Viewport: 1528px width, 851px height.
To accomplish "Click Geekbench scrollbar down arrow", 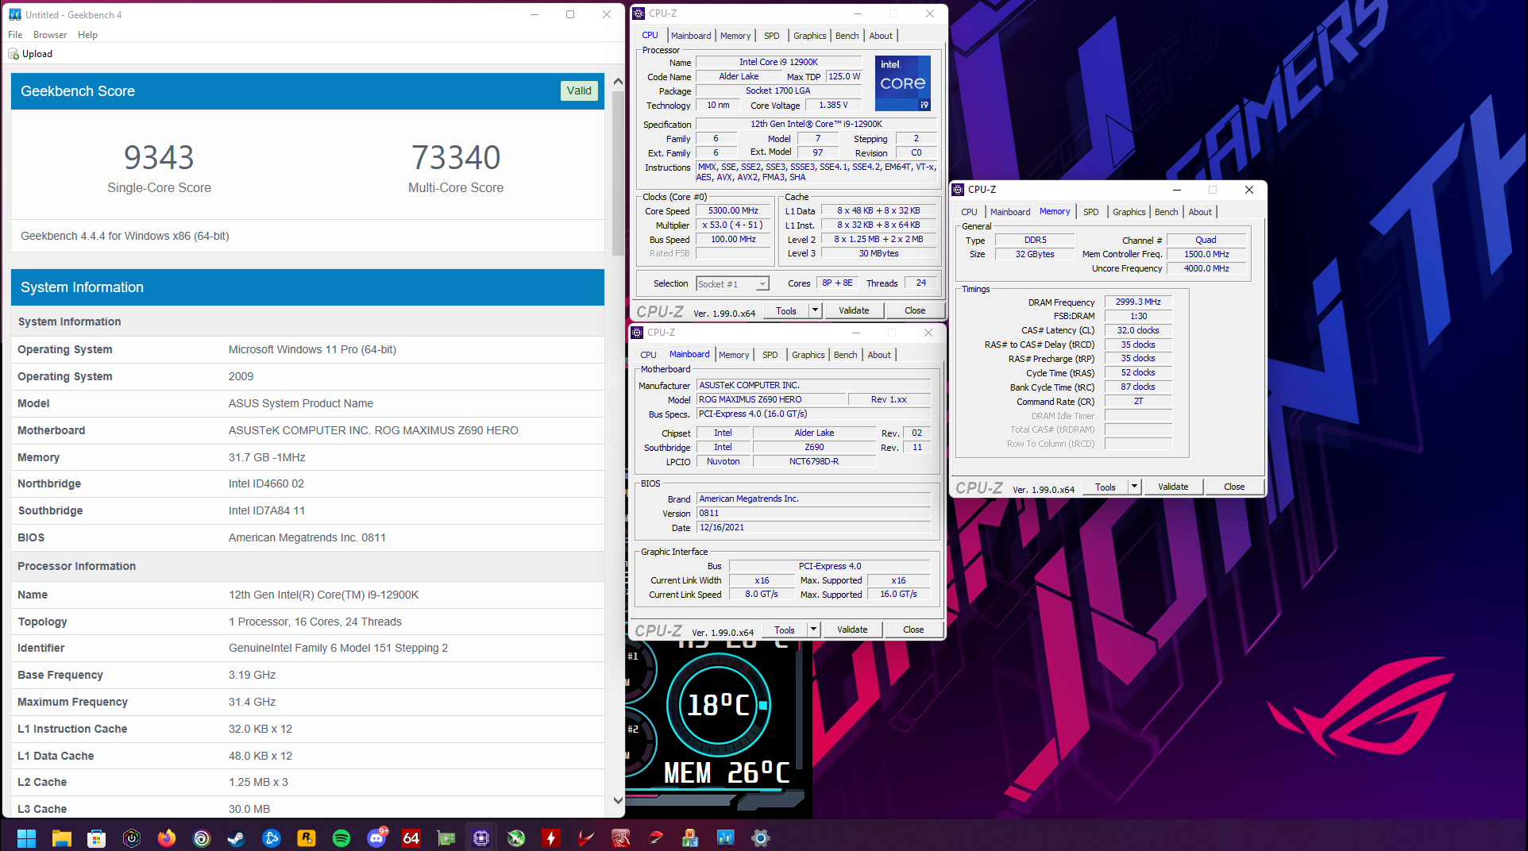I will (x=619, y=800).
